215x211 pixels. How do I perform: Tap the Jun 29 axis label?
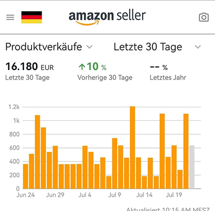pos(55,195)
